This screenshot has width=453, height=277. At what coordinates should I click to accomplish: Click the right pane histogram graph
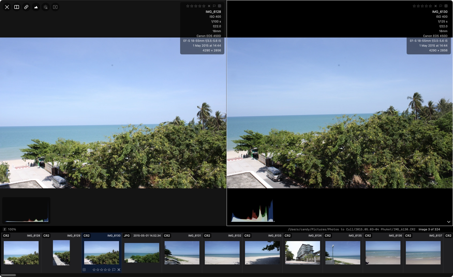coord(253,211)
